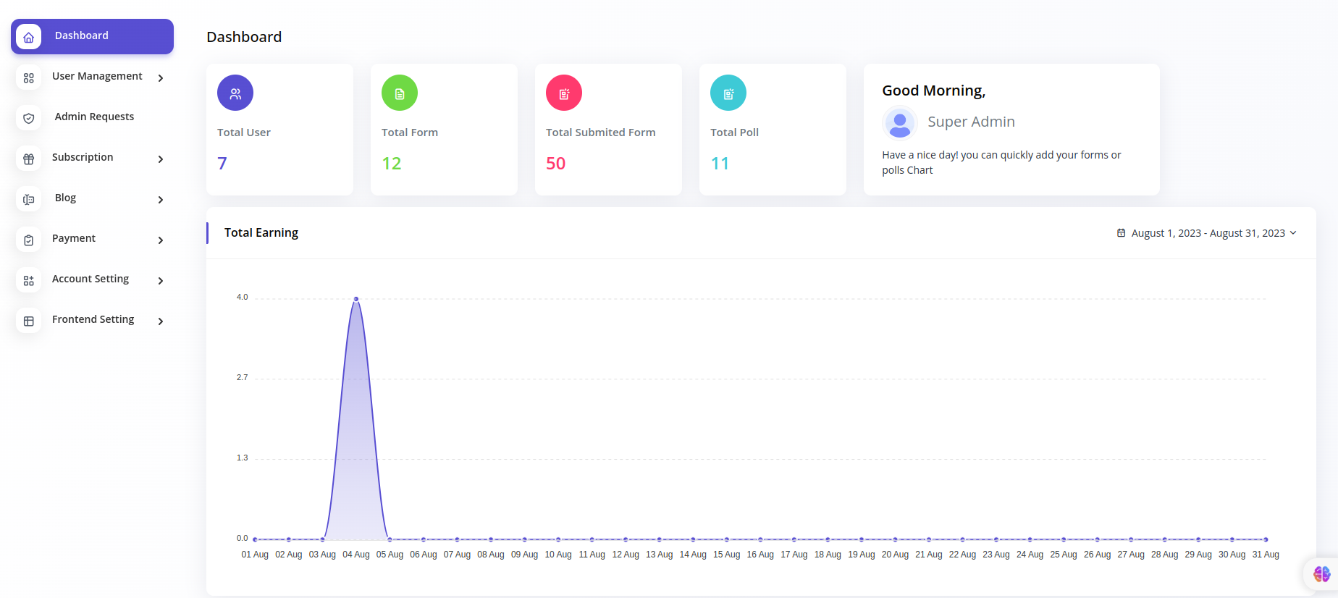Click the green Total Form icon
The image size is (1338, 598).
400,93
